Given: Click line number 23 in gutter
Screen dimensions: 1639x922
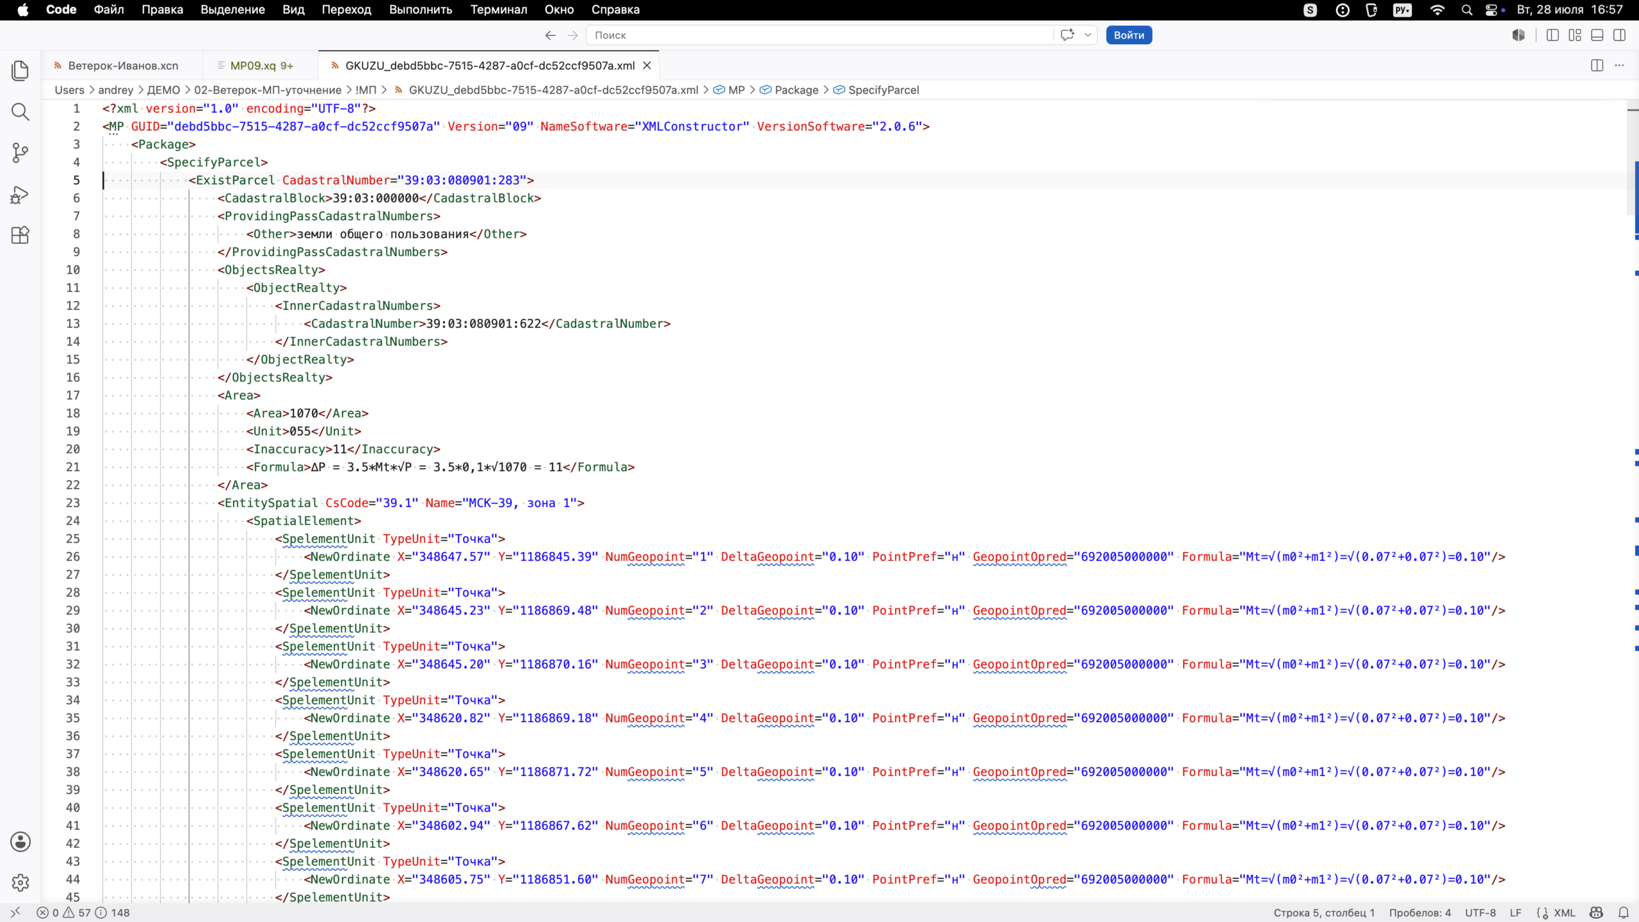Looking at the screenshot, I should (x=73, y=503).
